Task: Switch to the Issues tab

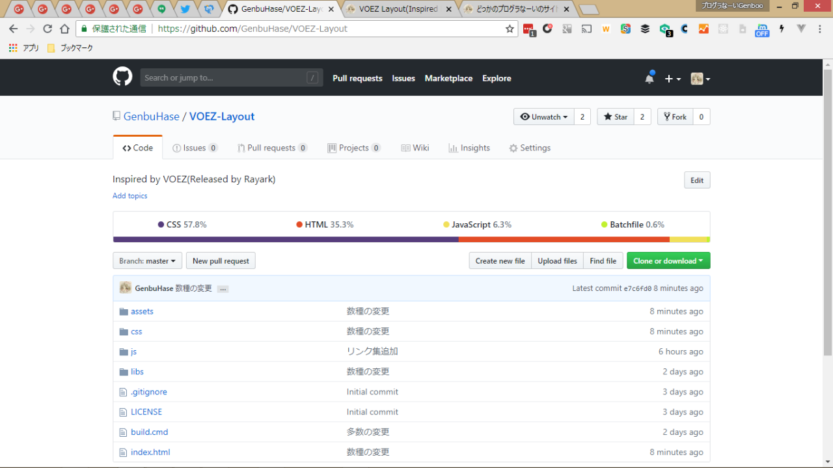Action: (x=195, y=148)
